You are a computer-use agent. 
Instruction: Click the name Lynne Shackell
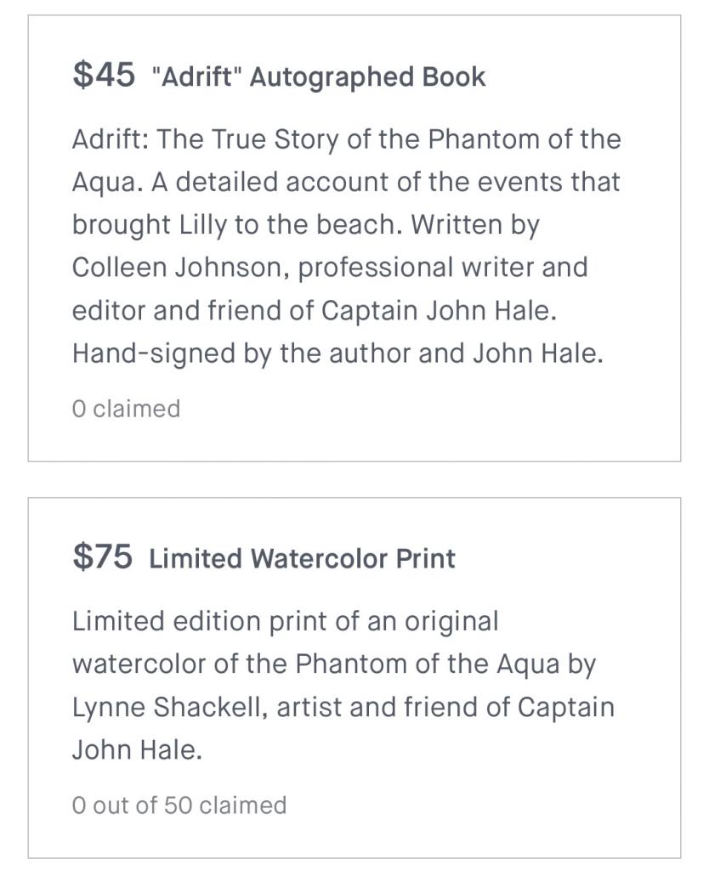pyautogui.click(x=170, y=708)
